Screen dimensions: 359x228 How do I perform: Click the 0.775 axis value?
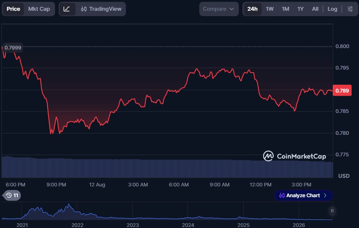[x=342, y=155]
